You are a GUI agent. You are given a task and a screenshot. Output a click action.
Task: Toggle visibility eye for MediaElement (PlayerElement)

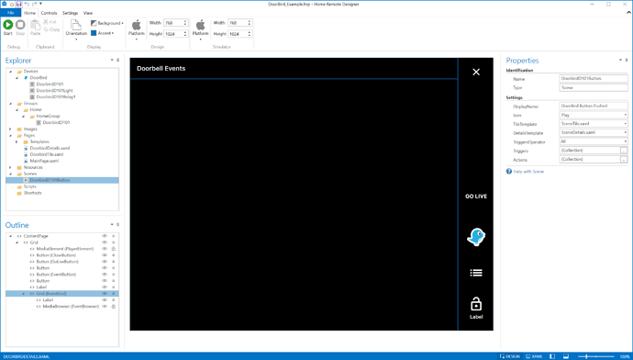tap(105, 249)
